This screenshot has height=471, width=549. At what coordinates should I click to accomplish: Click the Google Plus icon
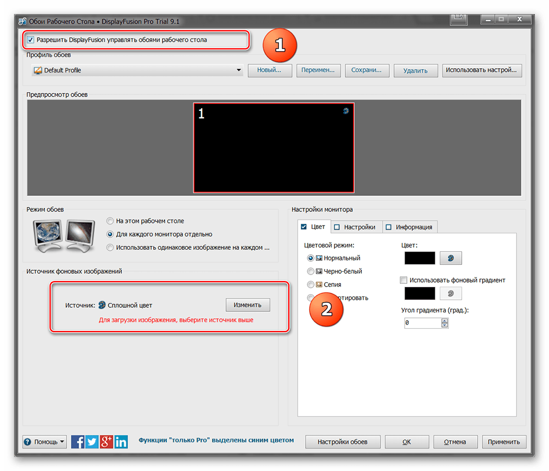(x=107, y=441)
